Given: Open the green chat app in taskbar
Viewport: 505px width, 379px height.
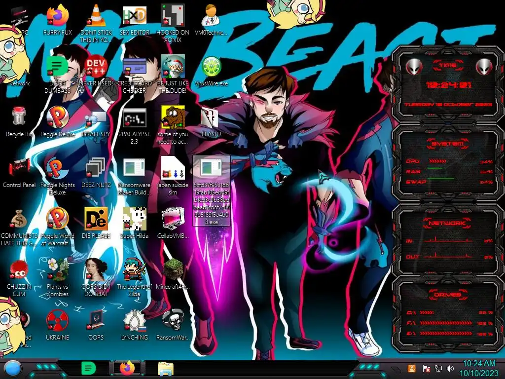Looking at the screenshot, I should click(x=89, y=368).
